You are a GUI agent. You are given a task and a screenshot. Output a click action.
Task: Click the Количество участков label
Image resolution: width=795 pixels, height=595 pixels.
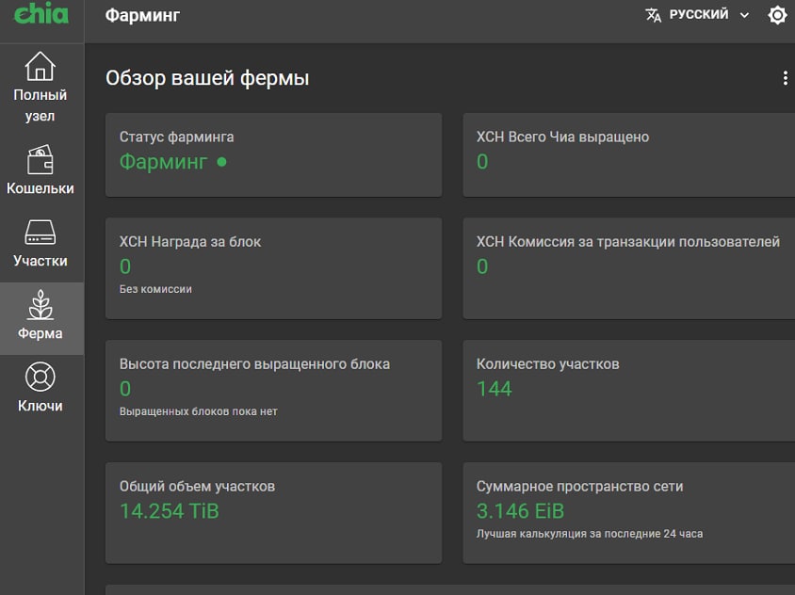[547, 364]
